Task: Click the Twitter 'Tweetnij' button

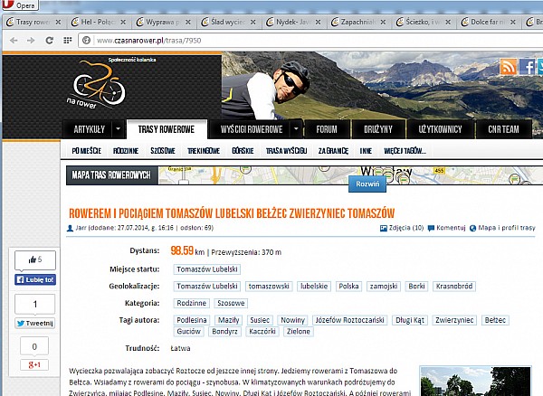Action: click(34, 323)
